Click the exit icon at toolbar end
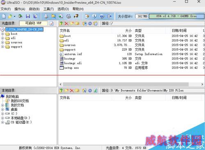The width and height of the screenshot is (205, 150). pos(109,16)
